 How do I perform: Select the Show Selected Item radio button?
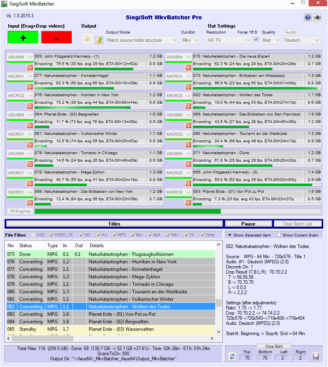[x=230, y=235]
